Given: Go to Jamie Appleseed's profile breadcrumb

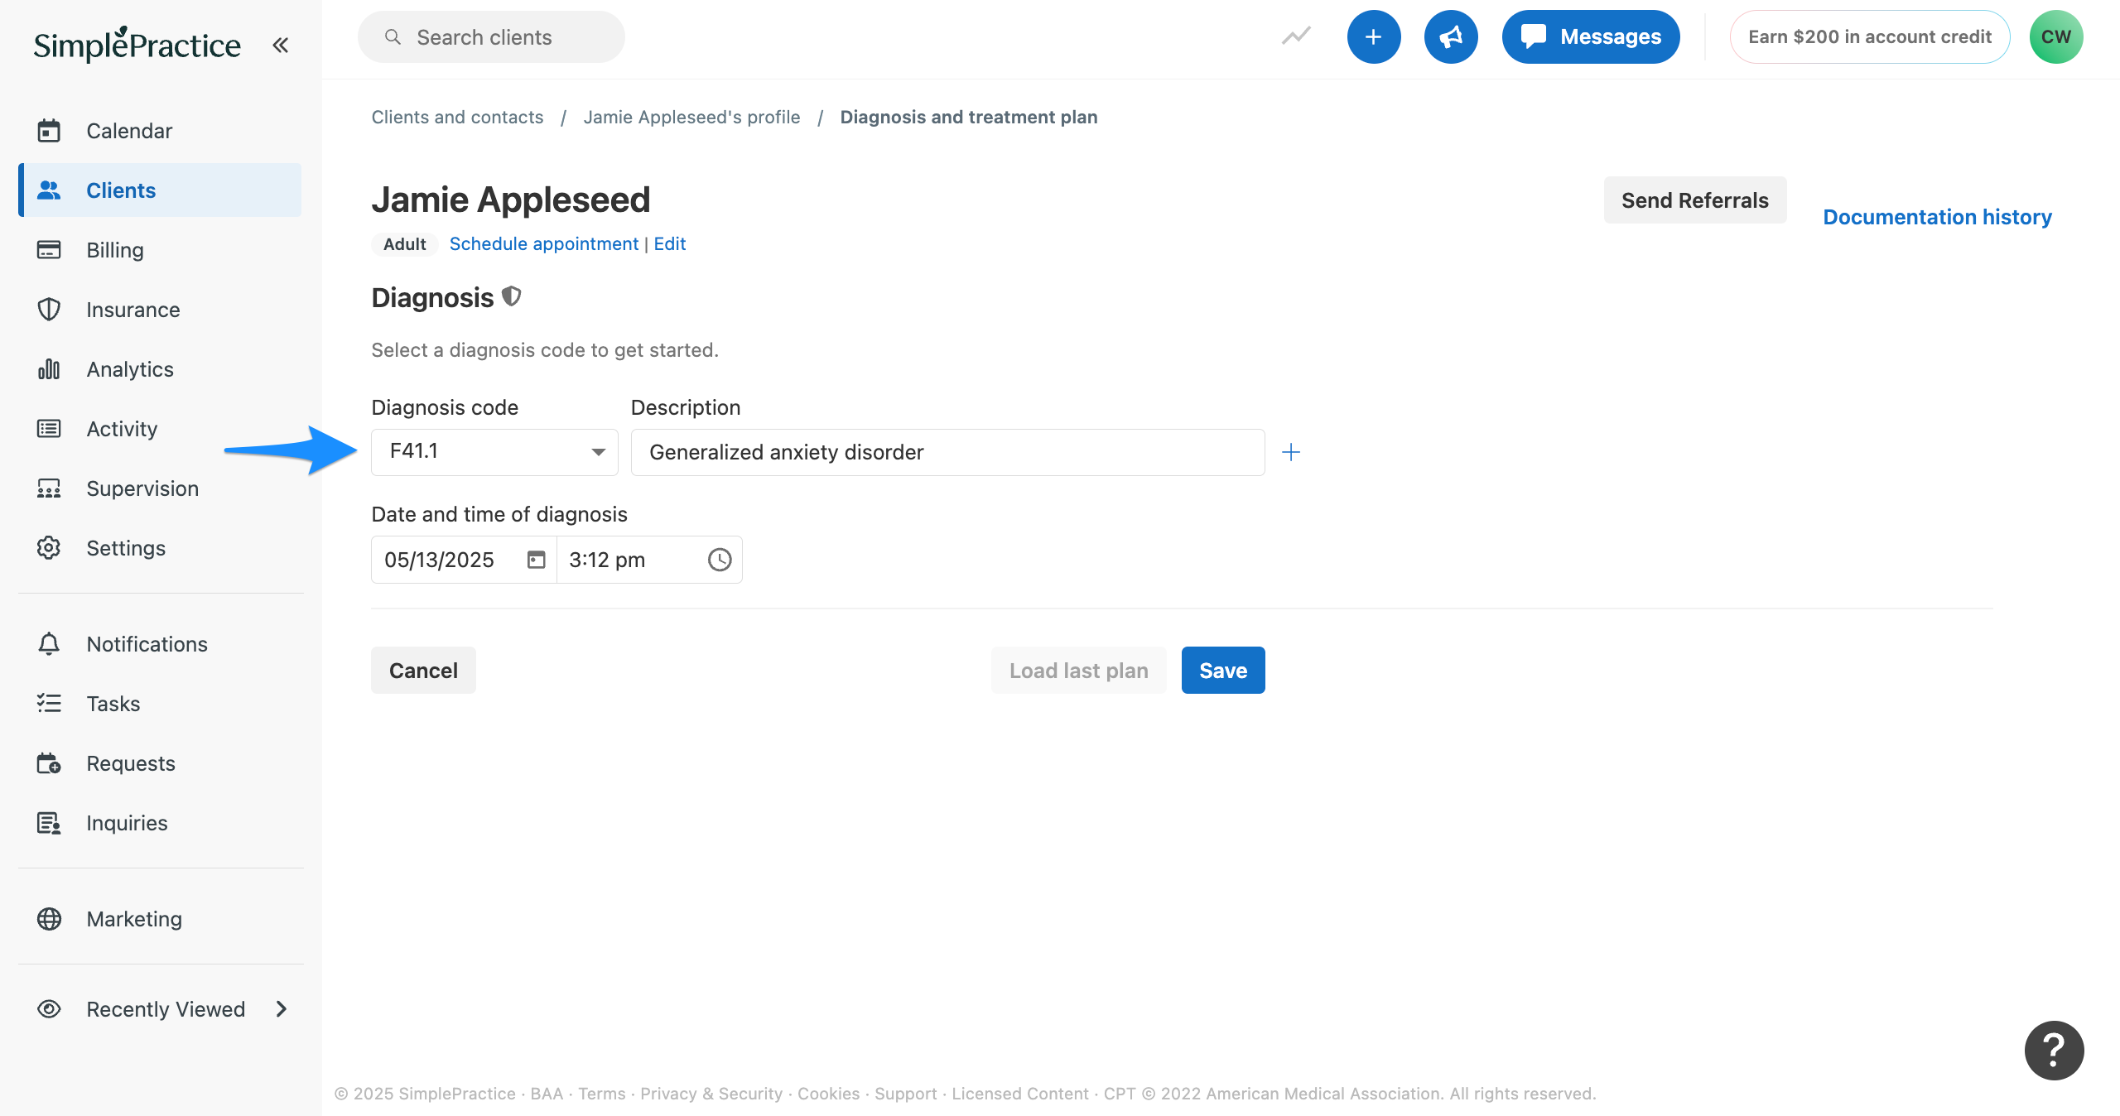Looking at the screenshot, I should [x=691, y=118].
